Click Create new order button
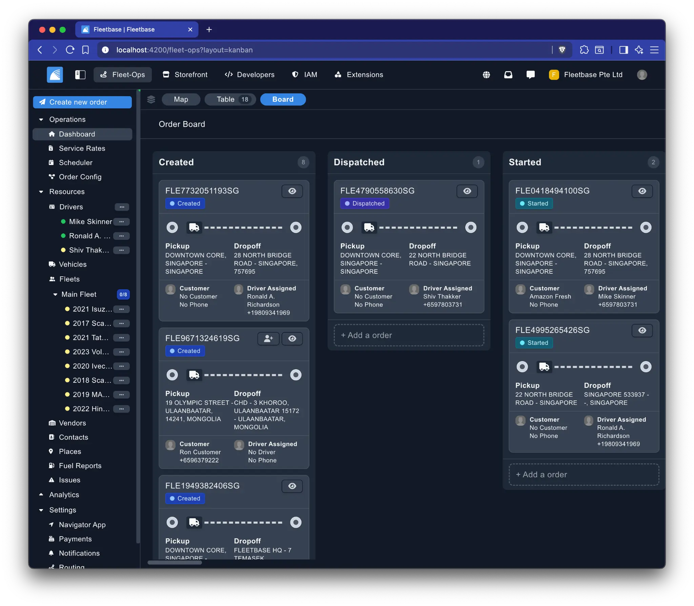 [82, 102]
